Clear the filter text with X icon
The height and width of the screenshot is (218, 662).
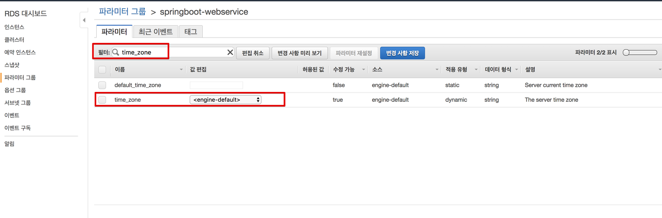tap(231, 52)
